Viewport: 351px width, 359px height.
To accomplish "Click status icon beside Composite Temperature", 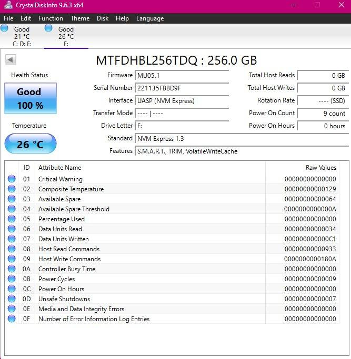I will (x=12, y=189).
